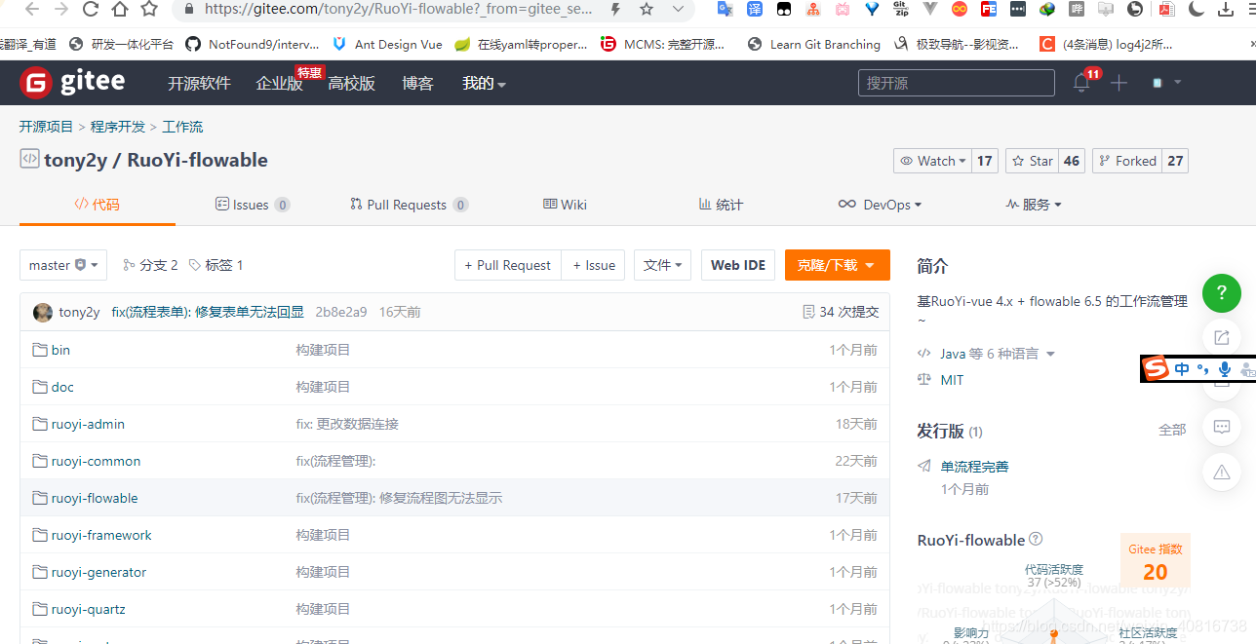Click tony2y avatar in commit row
1256x644 pixels.
43,312
